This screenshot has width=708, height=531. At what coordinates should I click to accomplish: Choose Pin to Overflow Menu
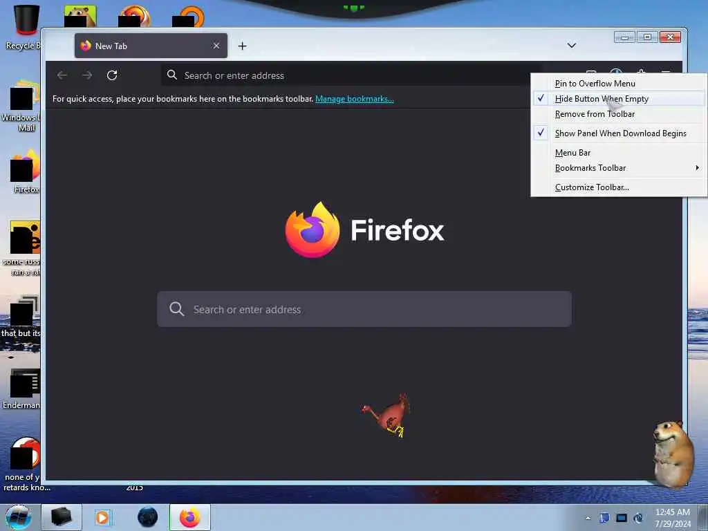pos(619,84)
